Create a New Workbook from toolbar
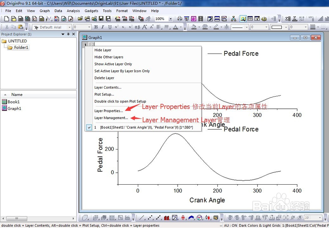This screenshot has width=329, height=228. click(x=20, y=19)
